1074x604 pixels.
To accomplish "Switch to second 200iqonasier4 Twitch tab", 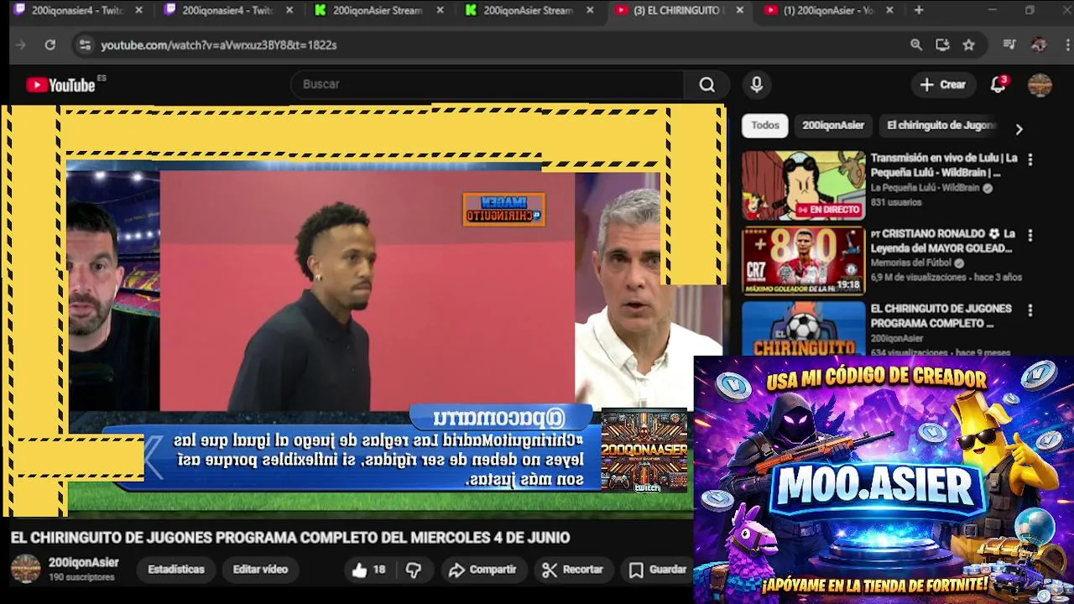I will (228, 11).
